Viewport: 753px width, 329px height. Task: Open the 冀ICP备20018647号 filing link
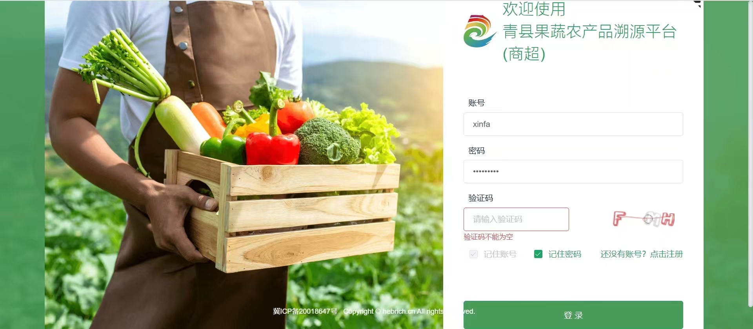point(305,311)
